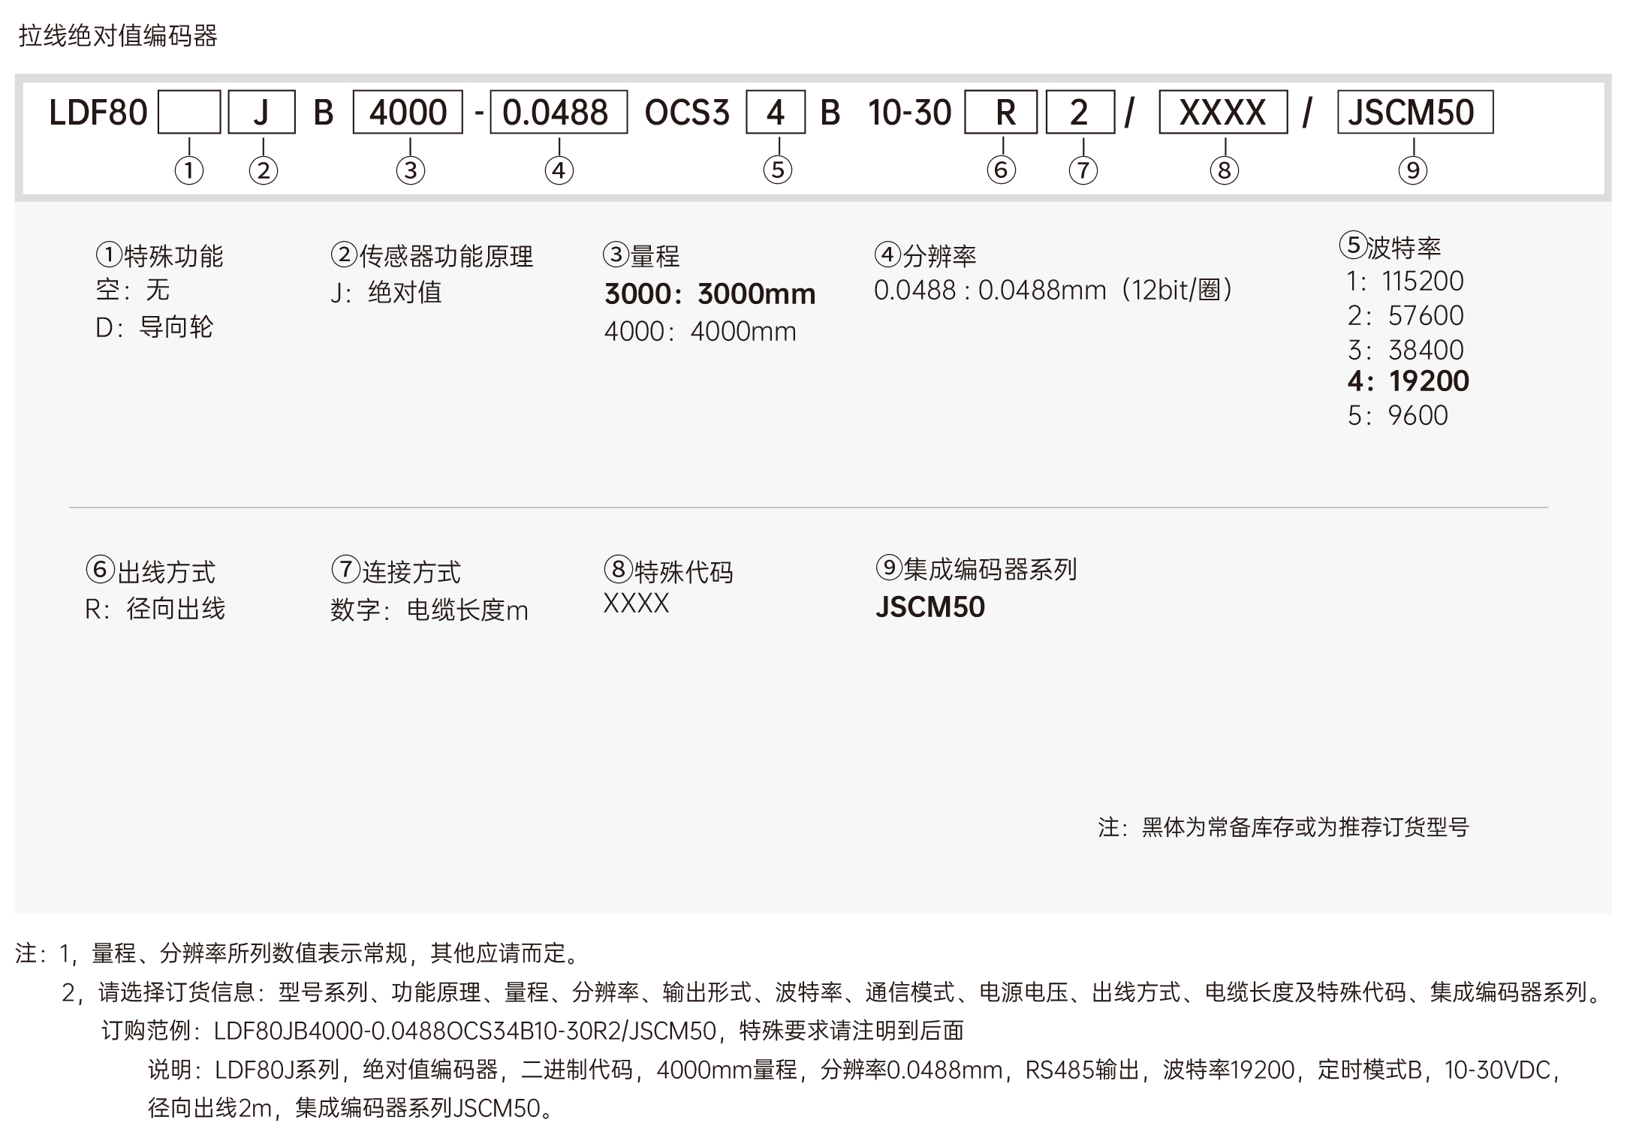
Task: Click bold JSCM50 under 集成编码器系列
Action: point(930,607)
